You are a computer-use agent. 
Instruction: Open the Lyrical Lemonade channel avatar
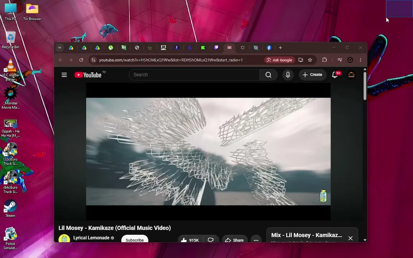coord(64,239)
